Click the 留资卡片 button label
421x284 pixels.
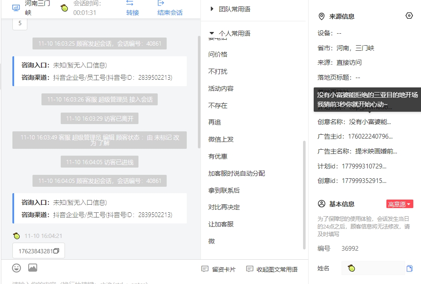click(224, 269)
